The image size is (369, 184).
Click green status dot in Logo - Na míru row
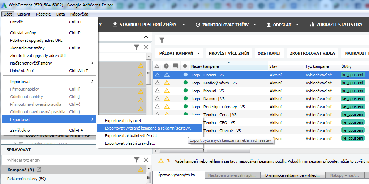tap(185, 99)
